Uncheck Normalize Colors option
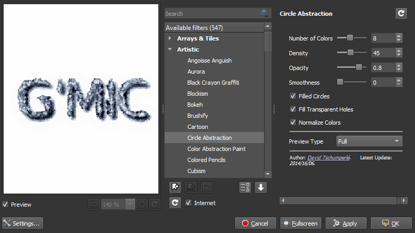The height and width of the screenshot is (233, 415). pyautogui.click(x=293, y=123)
